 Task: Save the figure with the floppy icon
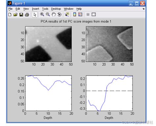coord(21,15)
